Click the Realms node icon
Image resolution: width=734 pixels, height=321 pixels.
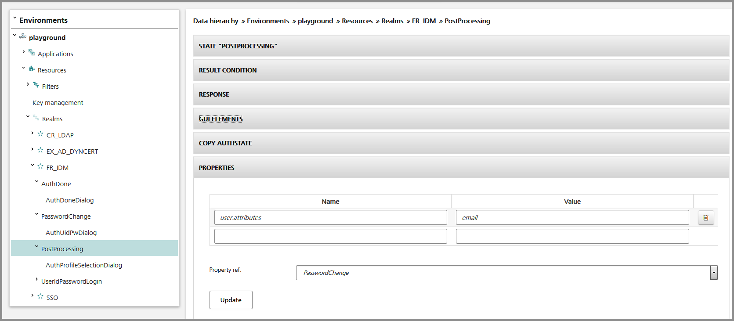coord(36,118)
